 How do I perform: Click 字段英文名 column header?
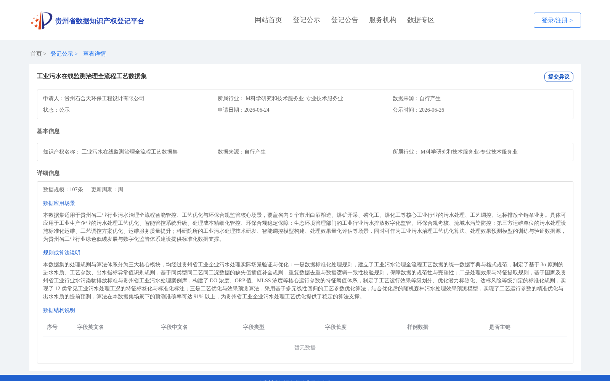(x=91, y=327)
